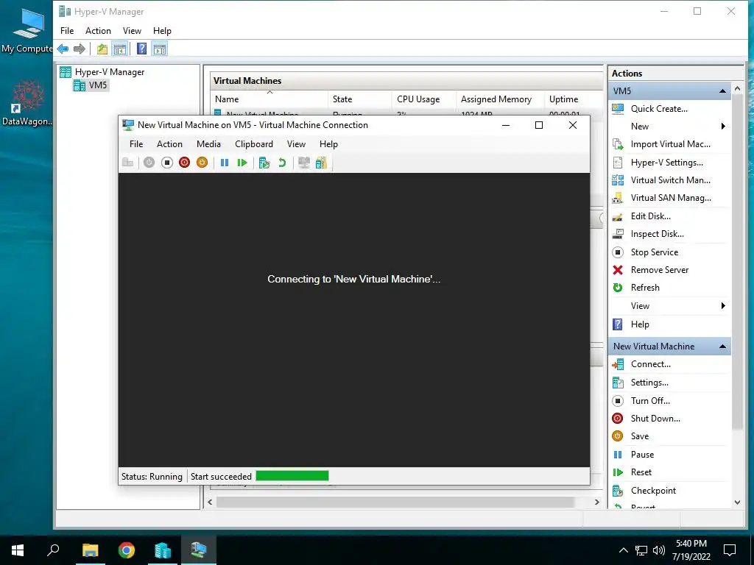Click Actions pane scroll down arrow

coord(737,502)
